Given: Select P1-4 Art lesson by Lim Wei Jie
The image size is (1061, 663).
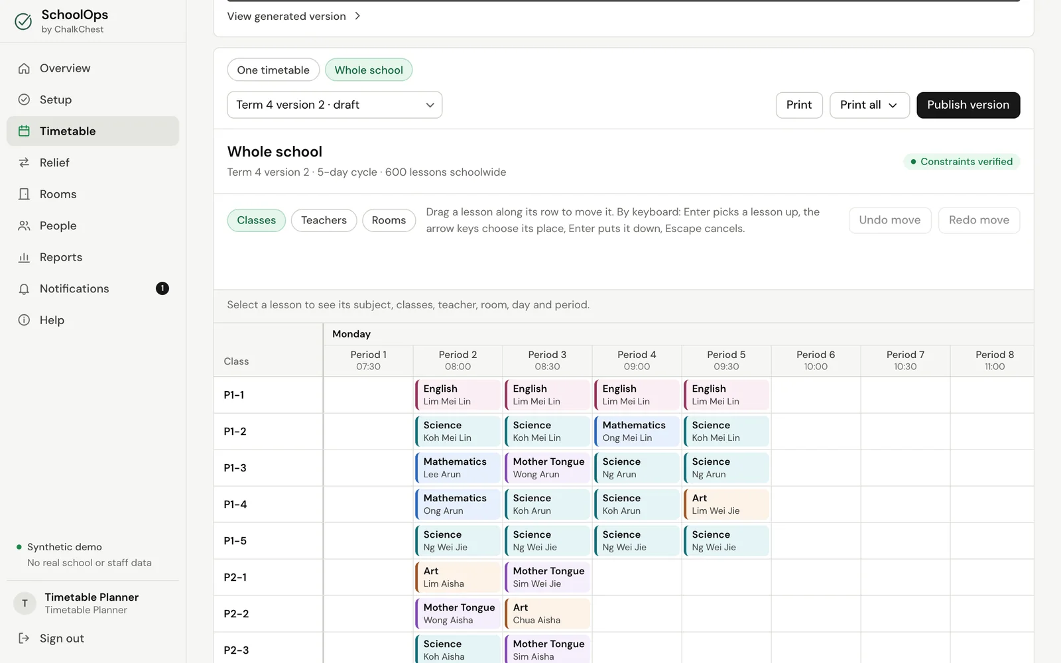Looking at the screenshot, I should (726, 505).
